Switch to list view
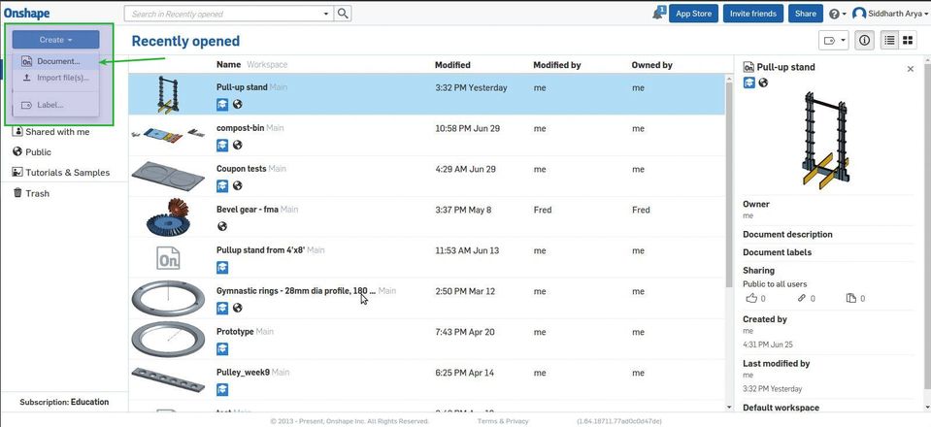The width and height of the screenshot is (931, 427). click(889, 41)
